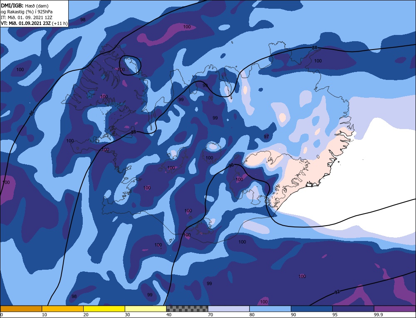Select the '40' legend tick label
416x318 pixels.
pos(169,315)
